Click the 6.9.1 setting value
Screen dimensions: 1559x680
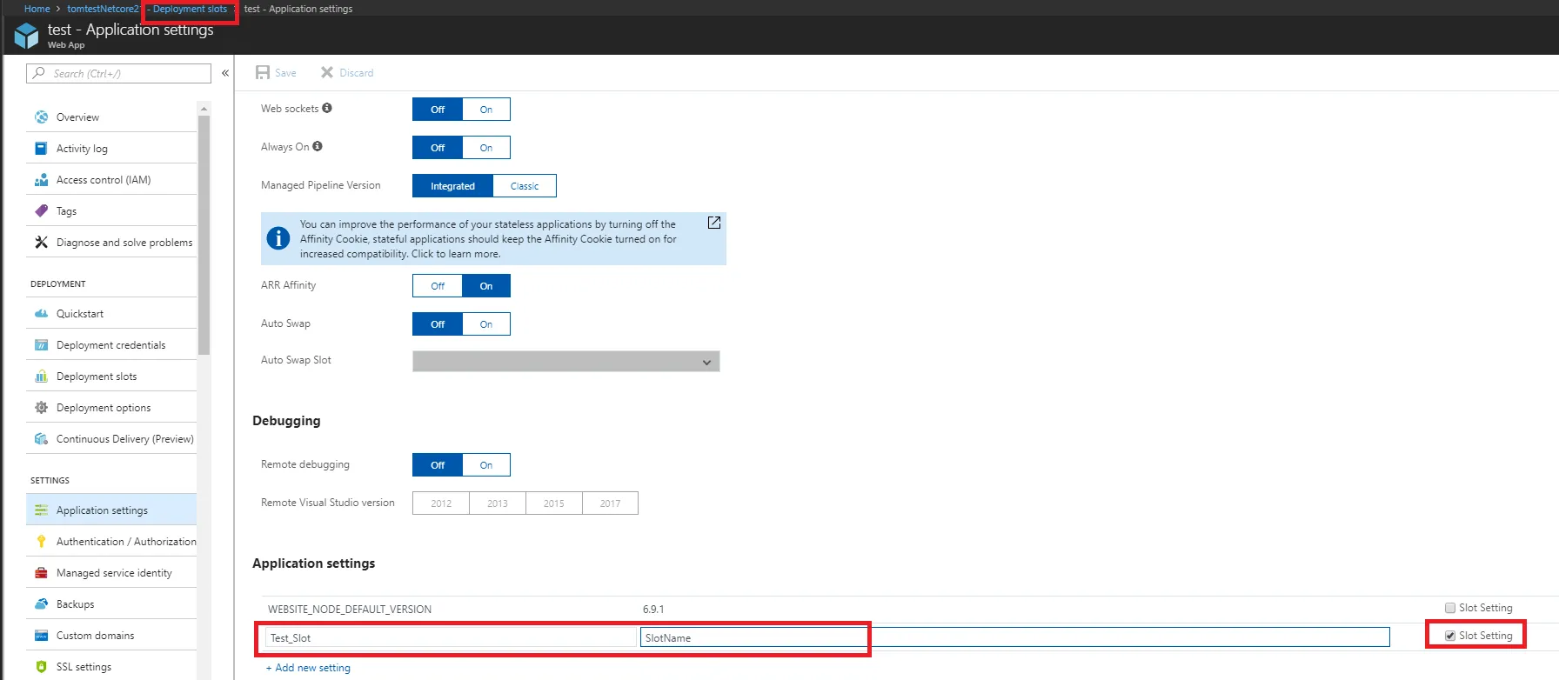(x=653, y=610)
